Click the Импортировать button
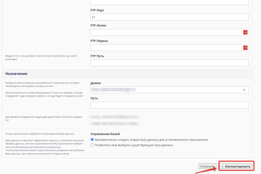 click(236, 166)
